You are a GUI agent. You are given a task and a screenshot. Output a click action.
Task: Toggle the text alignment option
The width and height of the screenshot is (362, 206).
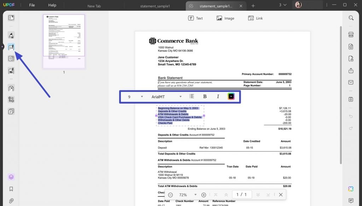coord(191,96)
